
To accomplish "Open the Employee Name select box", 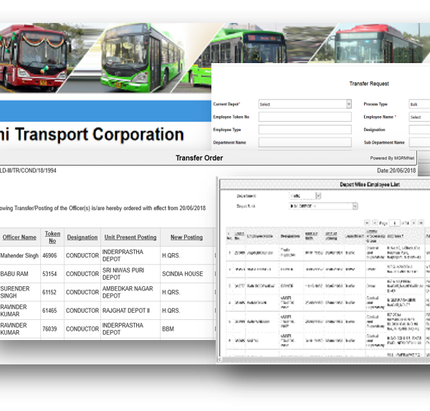I will click(419, 117).
